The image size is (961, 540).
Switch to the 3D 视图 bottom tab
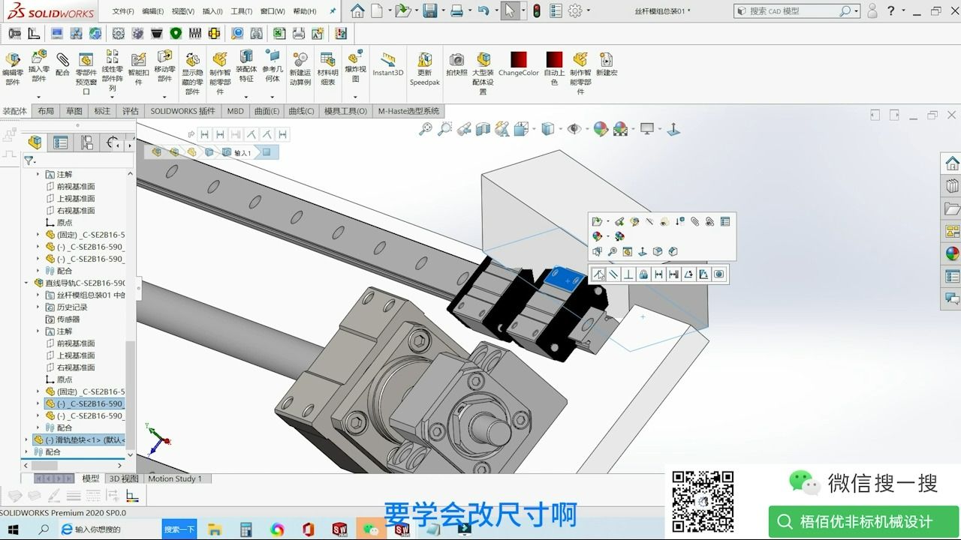click(124, 478)
